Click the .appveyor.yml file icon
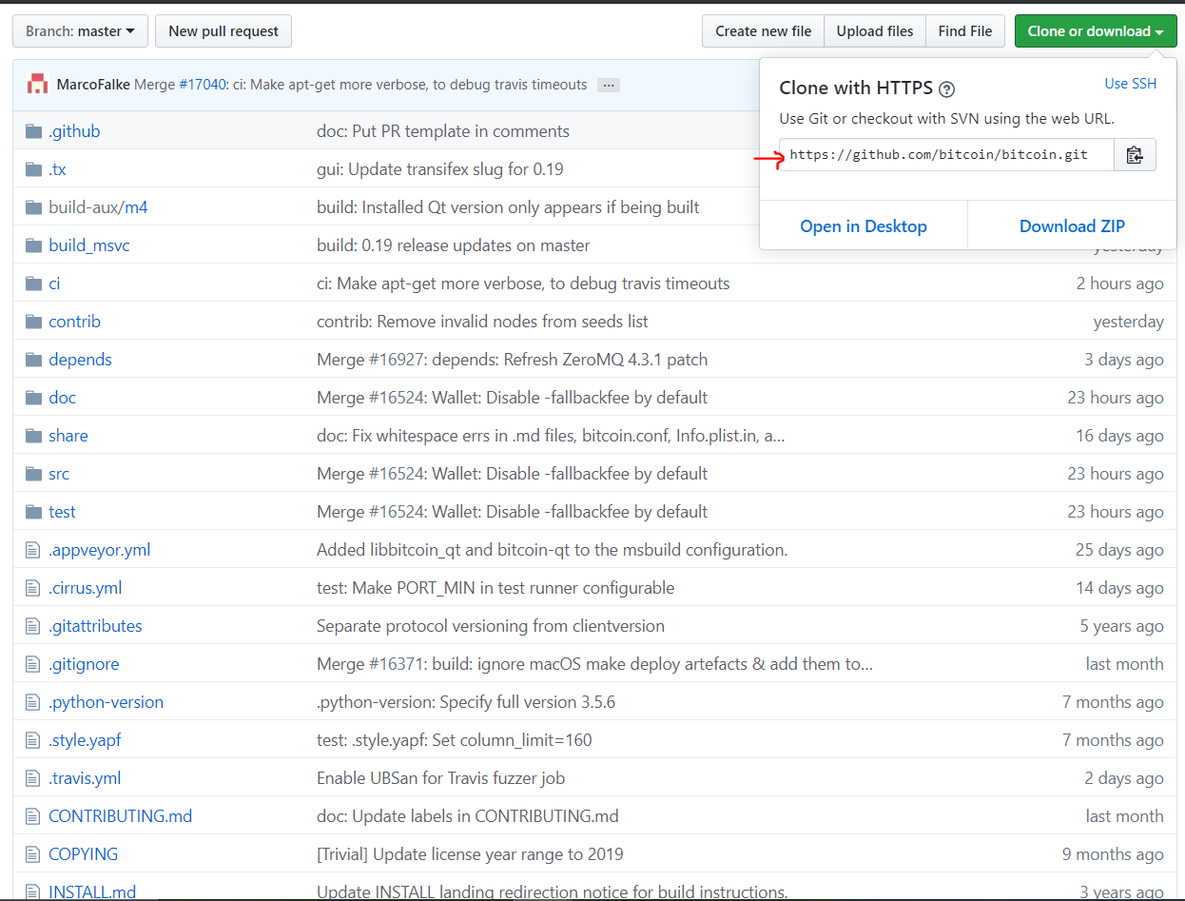The height and width of the screenshot is (901, 1185). tap(33, 550)
